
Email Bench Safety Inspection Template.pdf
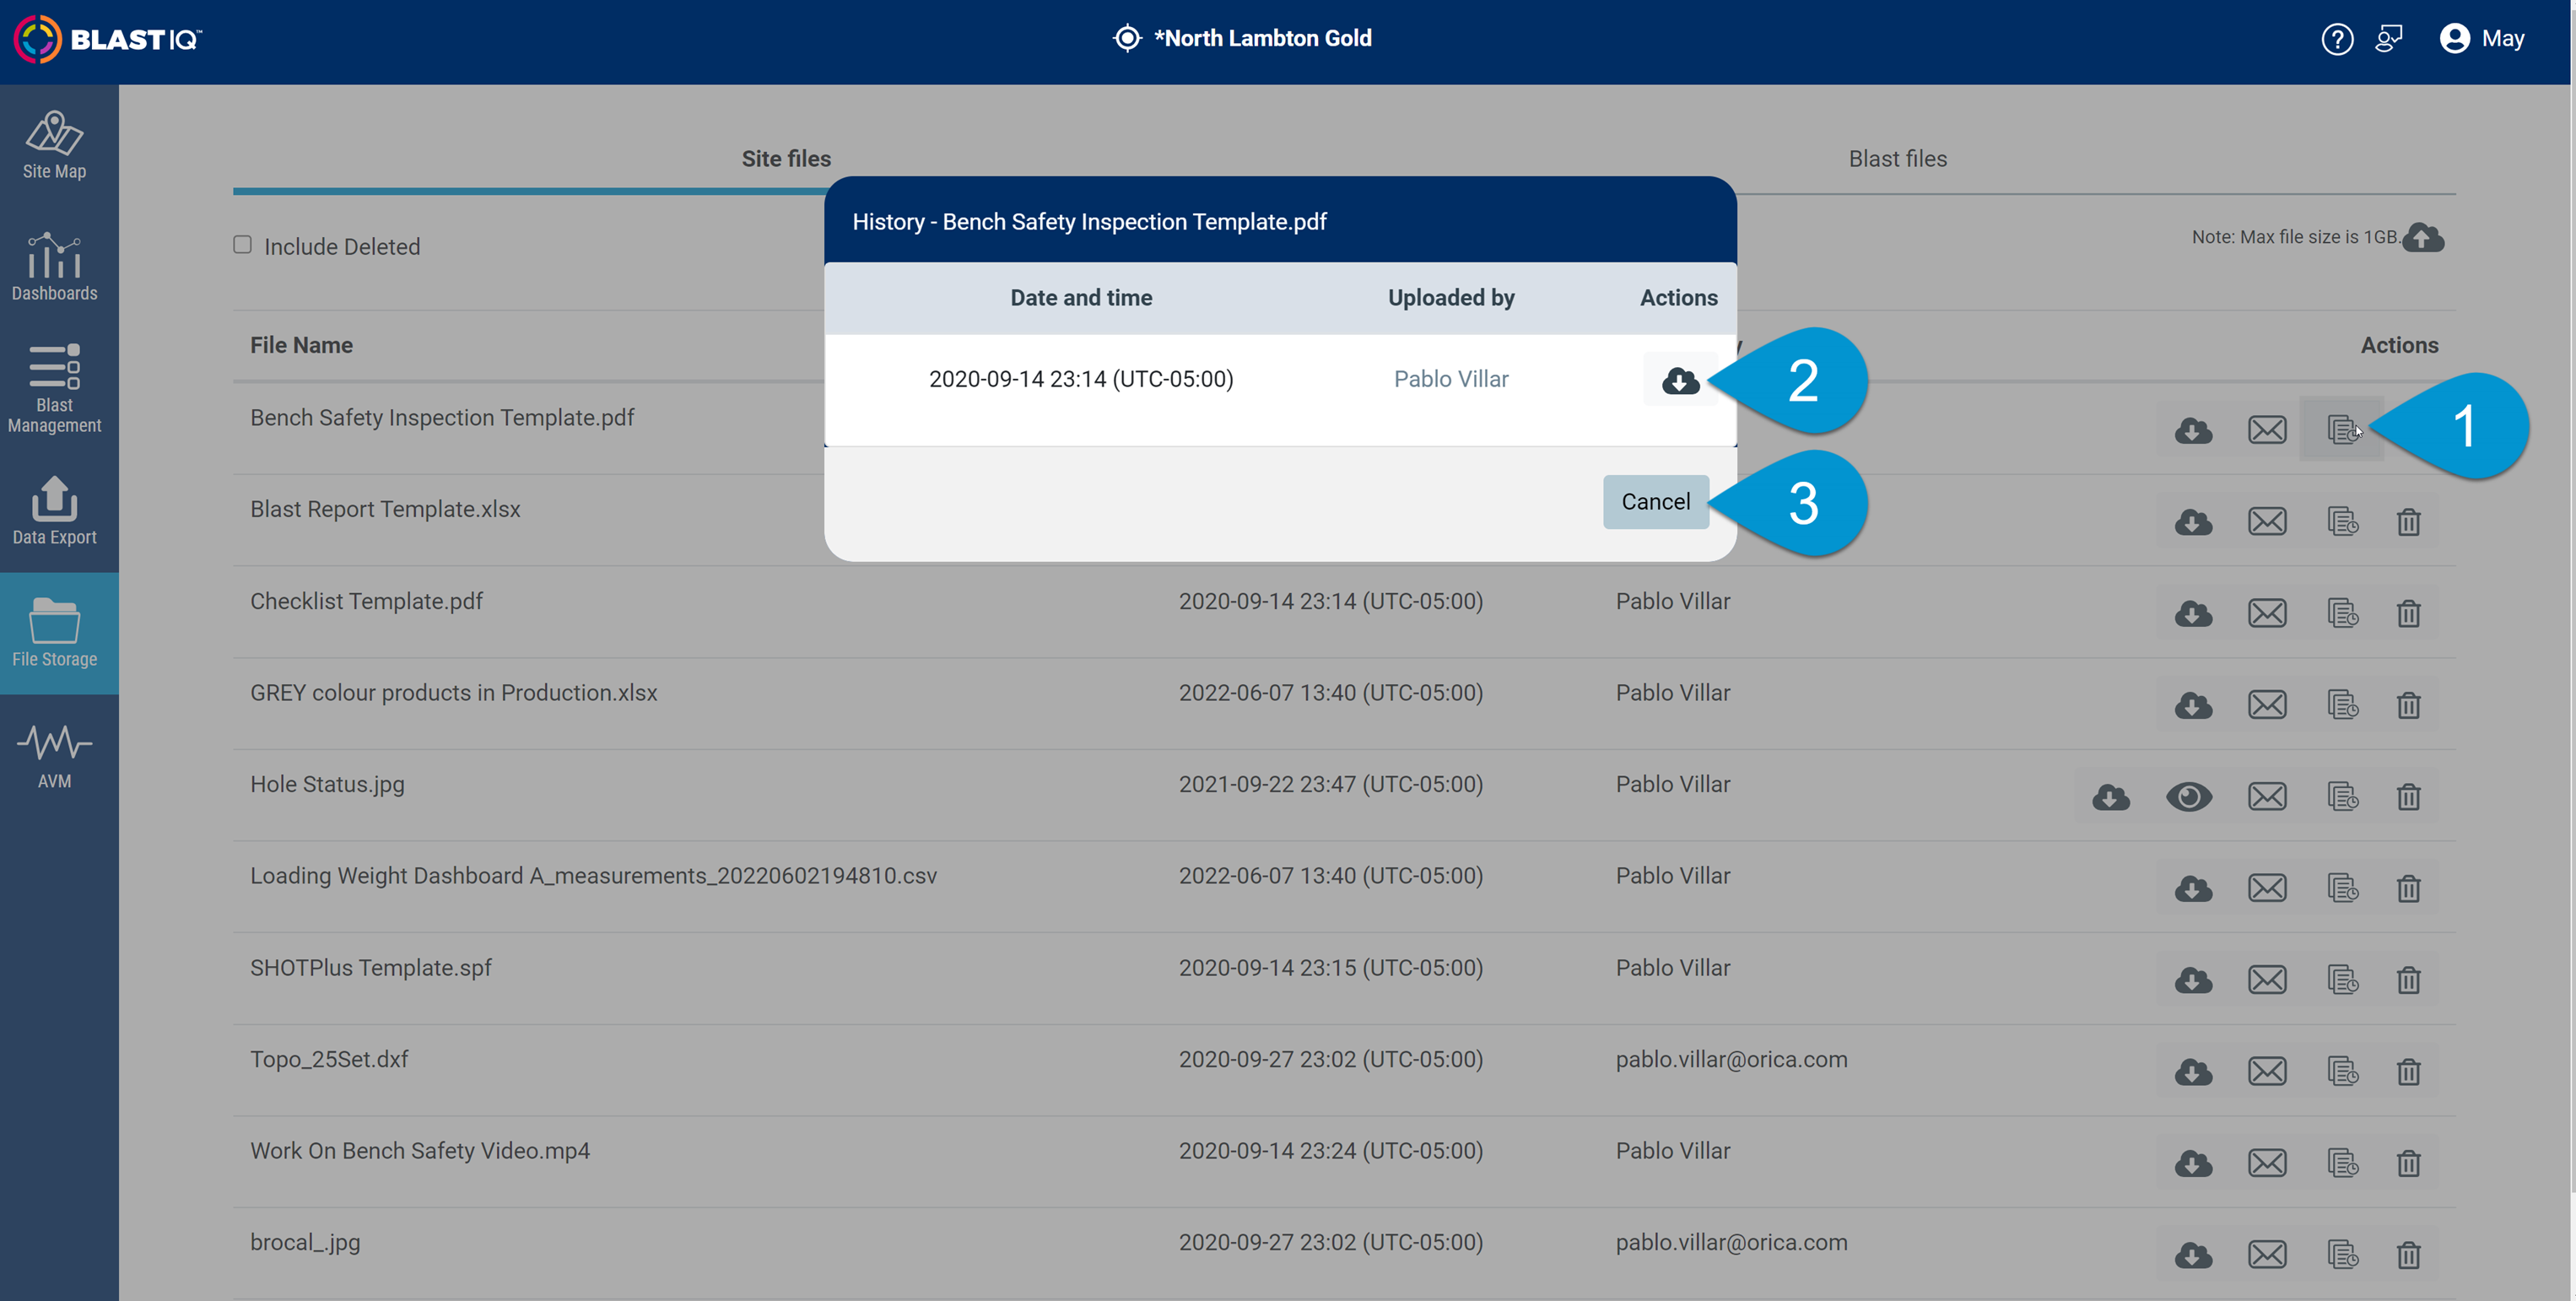coord(2267,430)
